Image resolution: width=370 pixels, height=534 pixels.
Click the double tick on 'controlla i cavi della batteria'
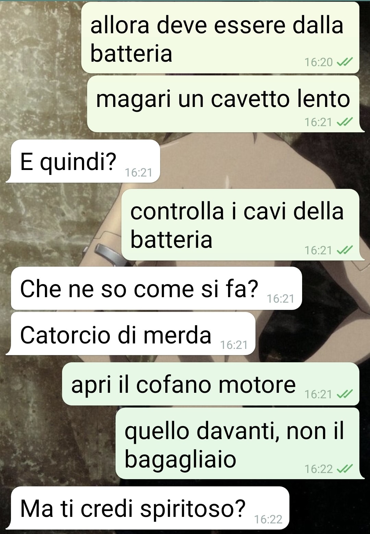345,251
